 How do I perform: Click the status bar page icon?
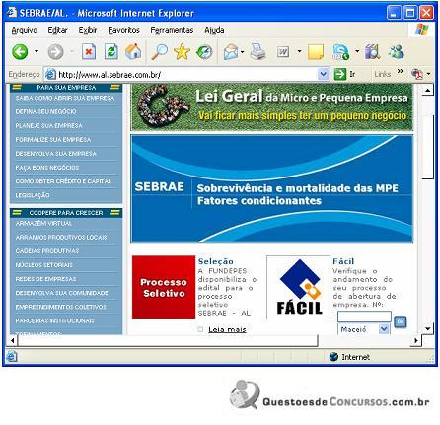(x=11, y=356)
